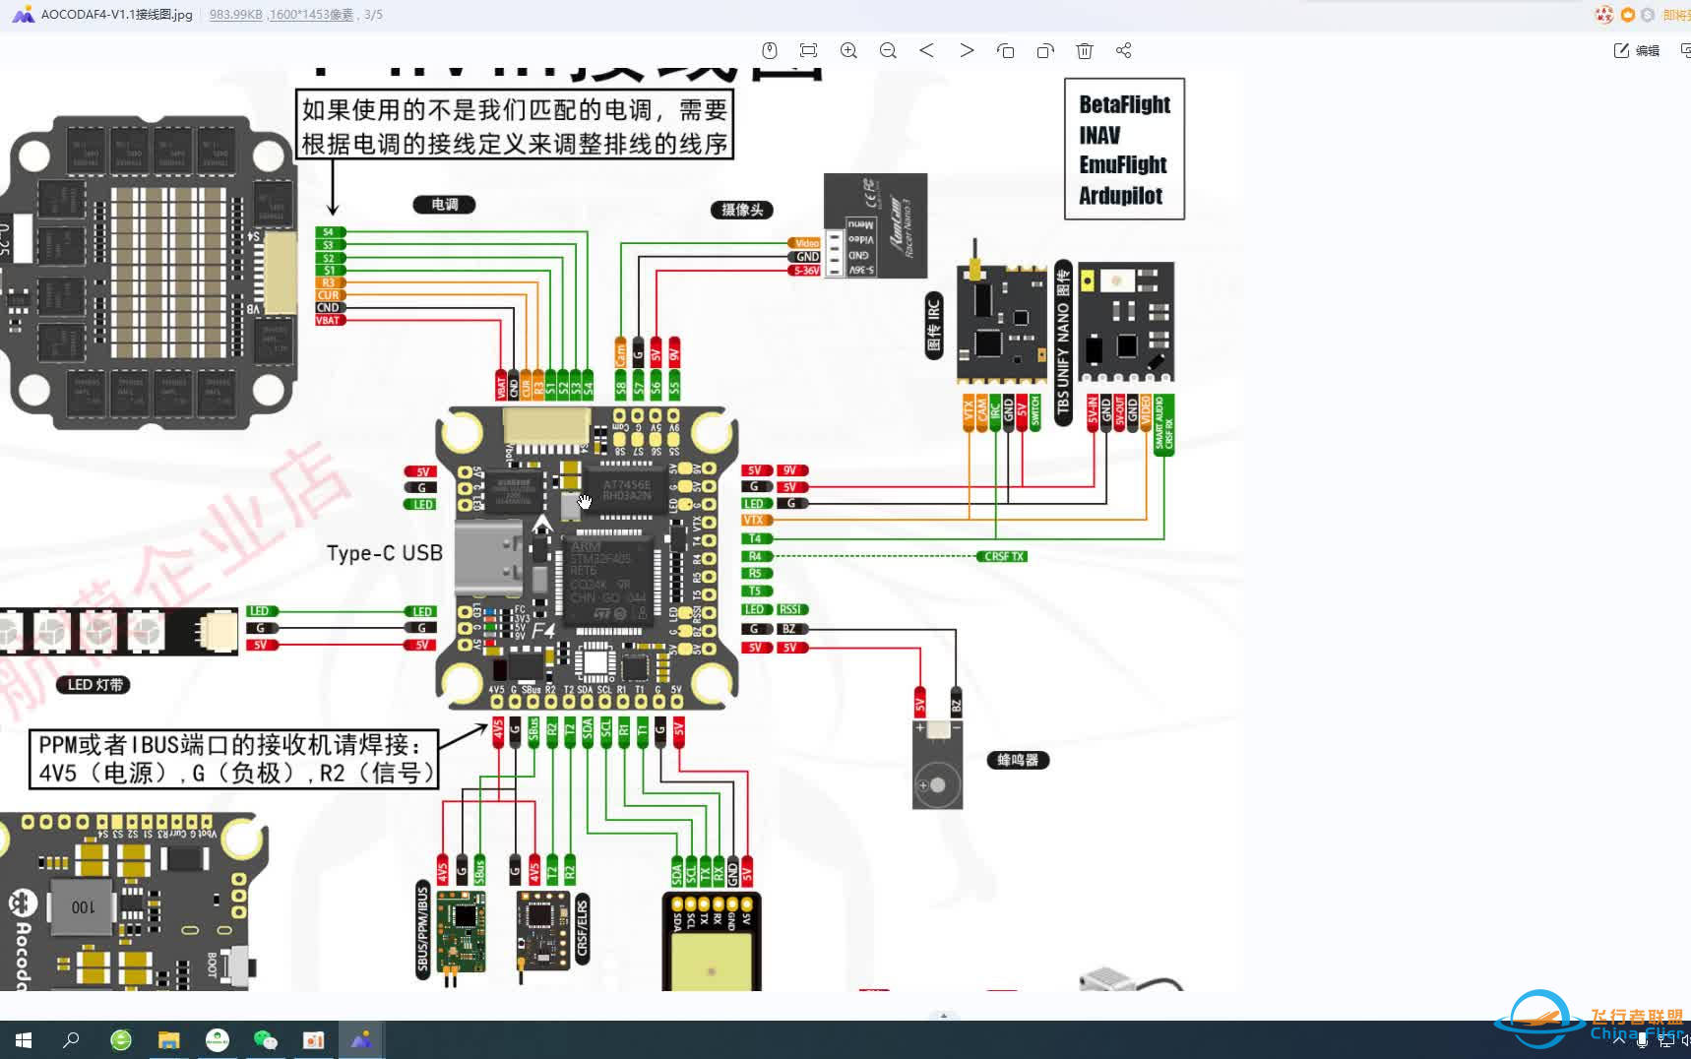The width and height of the screenshot is (1691, 1059).
Task: Go to the previous image
Action: [926, 50]
